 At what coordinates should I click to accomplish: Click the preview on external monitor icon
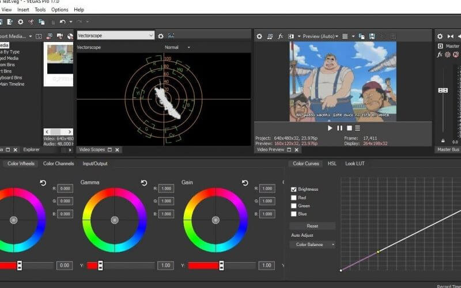click(x=270, y=36)
